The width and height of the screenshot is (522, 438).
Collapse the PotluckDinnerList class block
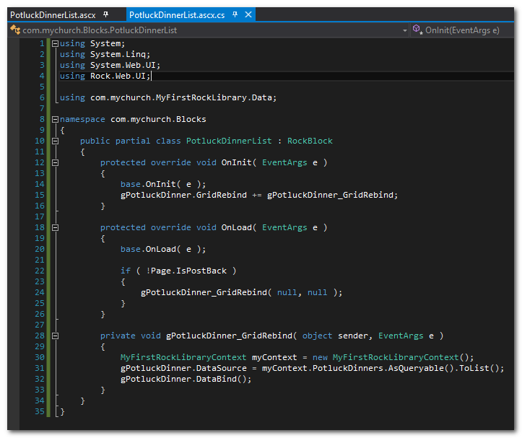click(54, 141)
